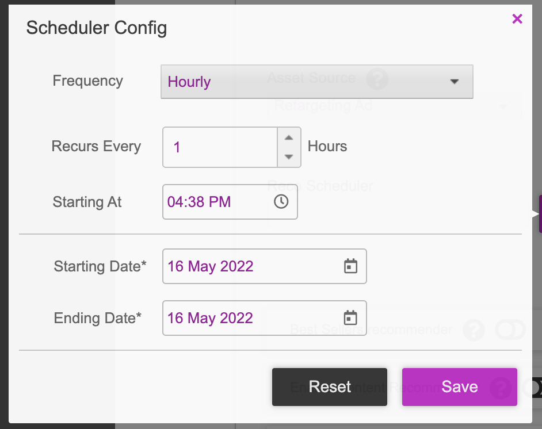Select the 04:38 PM Starting At text
542x429 pixels.
[199, 202]
